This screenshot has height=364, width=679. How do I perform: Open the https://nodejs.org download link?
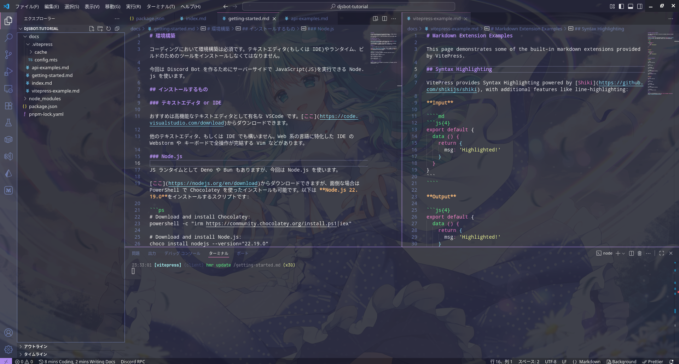[212, 183]
